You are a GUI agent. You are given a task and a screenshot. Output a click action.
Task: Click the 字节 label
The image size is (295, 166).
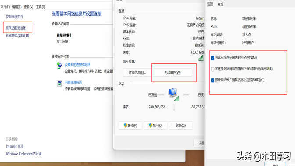click(x=126, y=107)
